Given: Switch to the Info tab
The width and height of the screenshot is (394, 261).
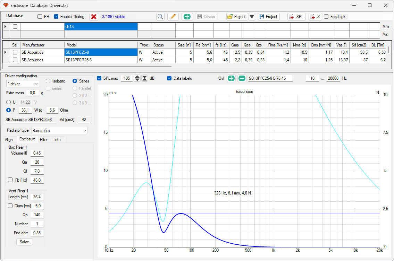Looking at the screenshot, I should (x=58, y=140).
